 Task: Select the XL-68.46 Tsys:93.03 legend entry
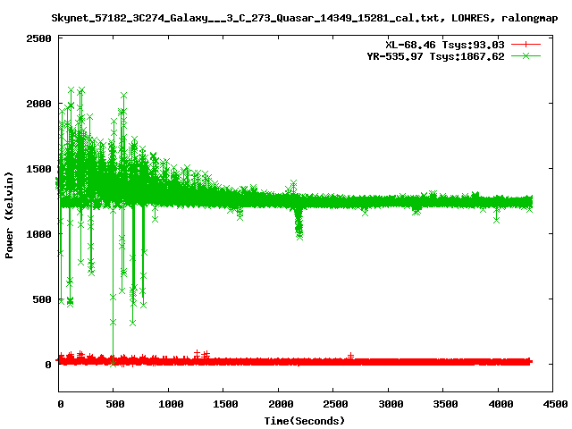click(445, 45)
